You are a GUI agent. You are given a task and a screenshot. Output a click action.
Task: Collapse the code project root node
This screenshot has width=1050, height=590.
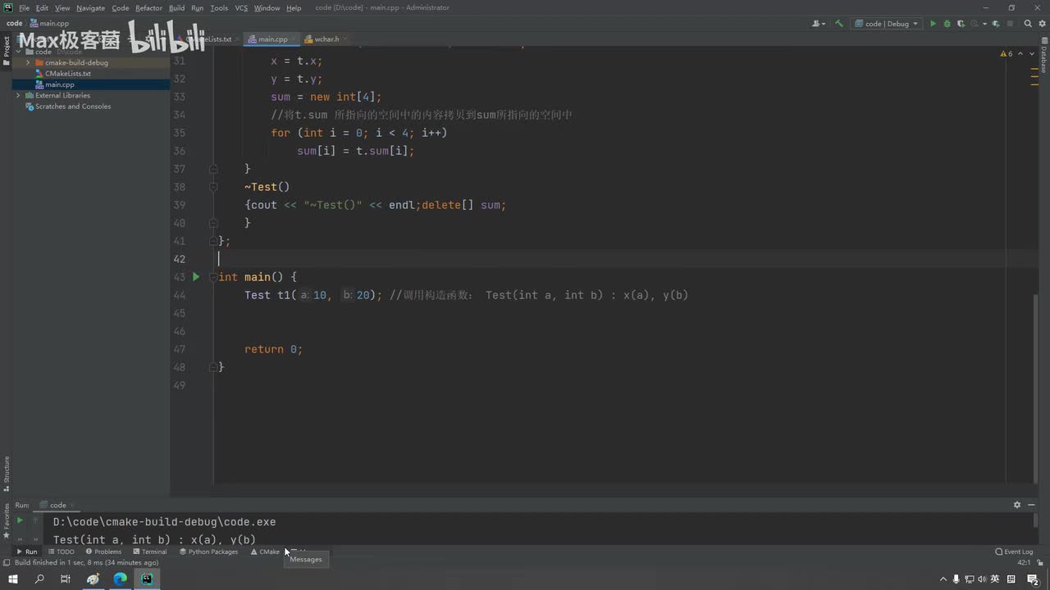pyautogui.click(x=18, y=52)
